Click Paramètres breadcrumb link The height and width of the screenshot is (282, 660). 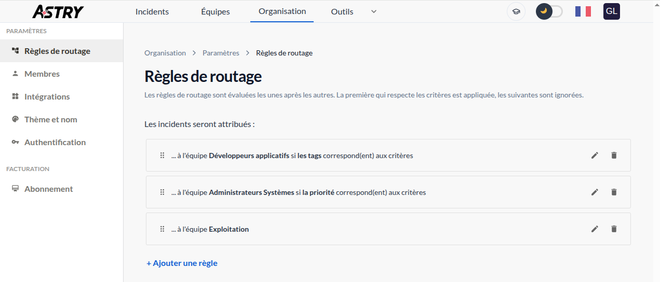[221, 53]
